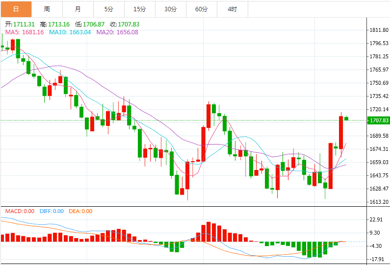
Task: Click the MA5: 1681.16 indicator label
Action: [x=25, y=32]
